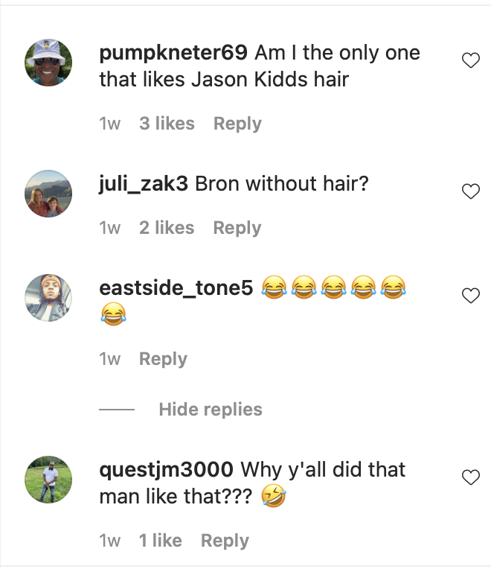The width and height of the screenshot is (491, 569).
Task: Visit pumpkneter69 username link
Action: click(x=173, y=54)
